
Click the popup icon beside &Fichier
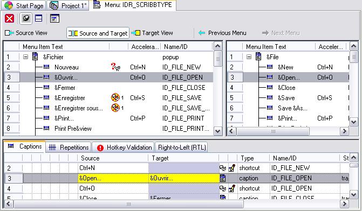point(35,57)
